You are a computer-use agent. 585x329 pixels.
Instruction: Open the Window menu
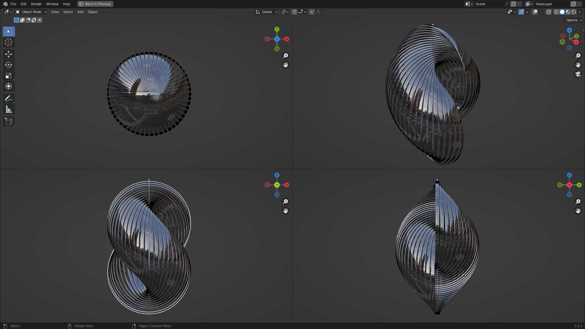coord(52,4)
